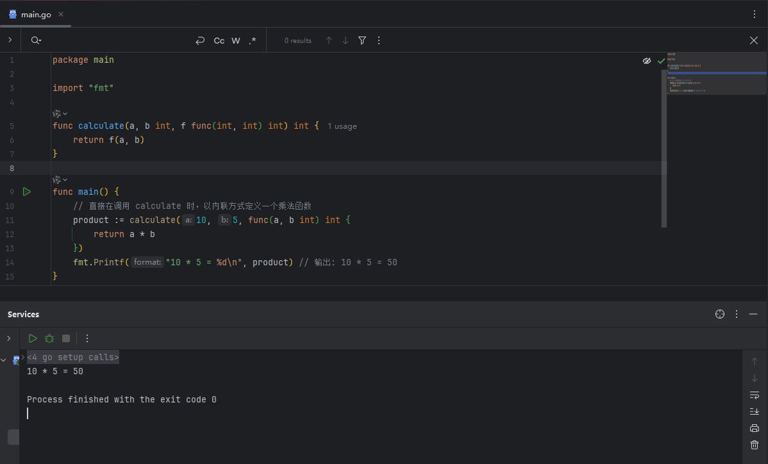
Task: Open search history dropdown magnifier
Action: (x=36, y=40)
